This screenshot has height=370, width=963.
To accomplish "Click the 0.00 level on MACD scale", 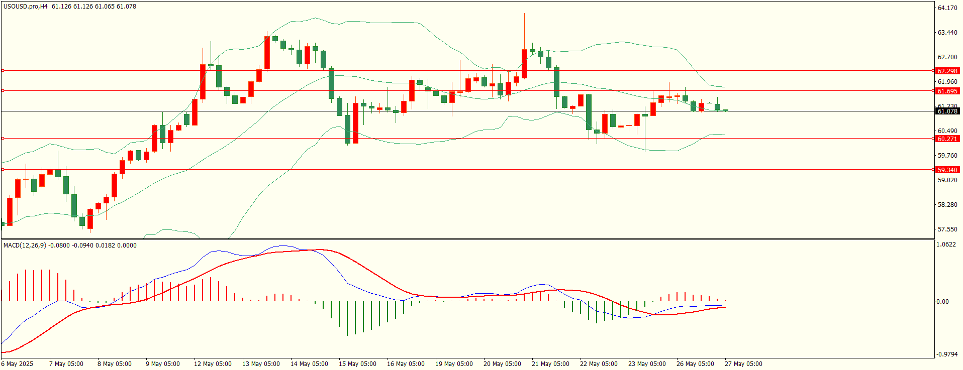I will click(942, 302).
